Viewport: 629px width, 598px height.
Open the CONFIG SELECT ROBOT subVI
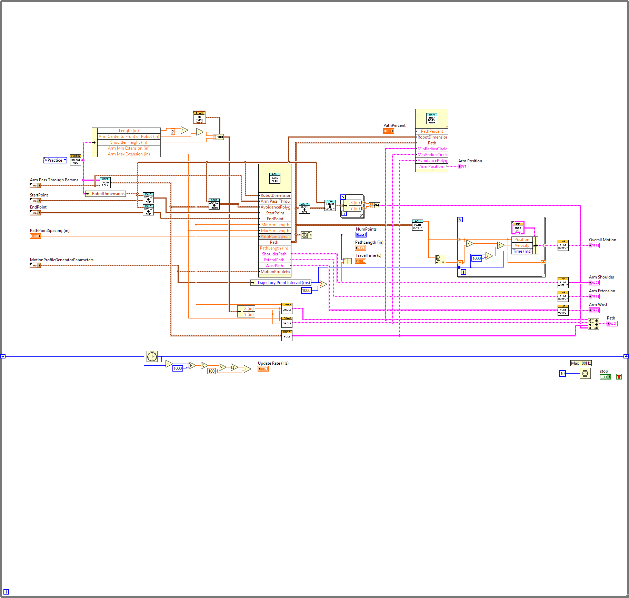[x=76, y=160]
